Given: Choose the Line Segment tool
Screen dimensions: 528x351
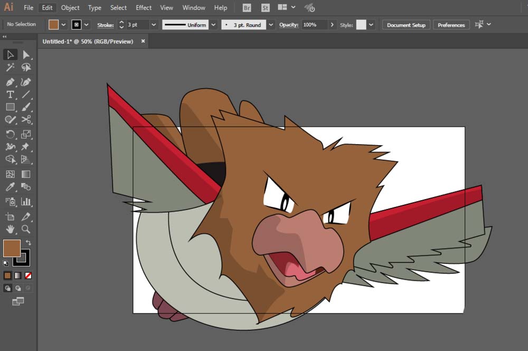Looking at the screenshot, I should [26, 94].
